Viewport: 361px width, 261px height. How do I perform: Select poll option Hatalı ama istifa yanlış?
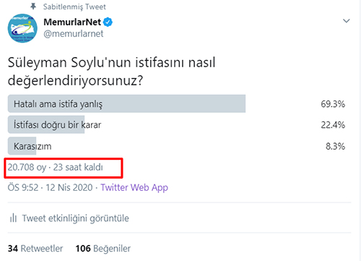point(176,104)
